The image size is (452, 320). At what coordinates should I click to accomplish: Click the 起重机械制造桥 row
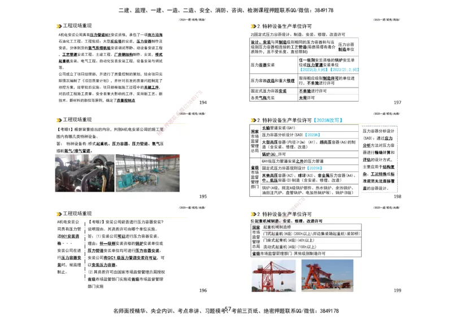(311, 227)
